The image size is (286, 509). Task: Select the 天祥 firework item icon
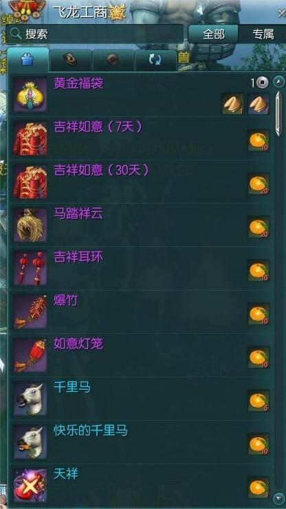30,486
